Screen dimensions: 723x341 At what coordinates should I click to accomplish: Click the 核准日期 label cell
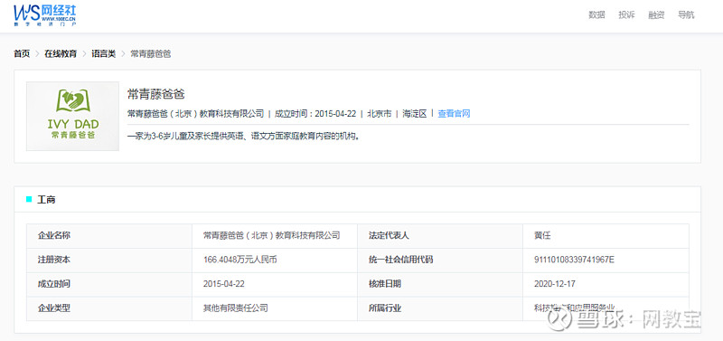point(440,284)
